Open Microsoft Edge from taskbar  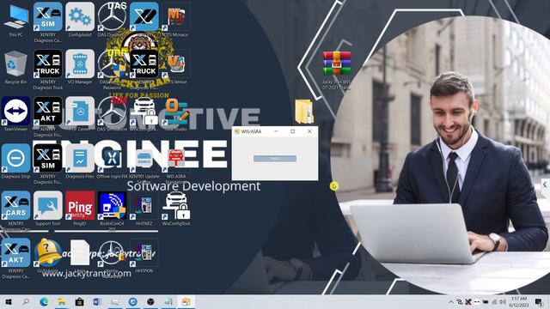coord(44,301)
